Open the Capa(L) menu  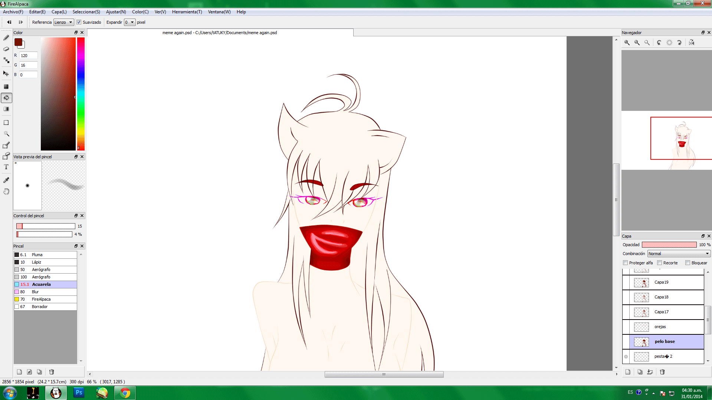[x=59, y=12]
